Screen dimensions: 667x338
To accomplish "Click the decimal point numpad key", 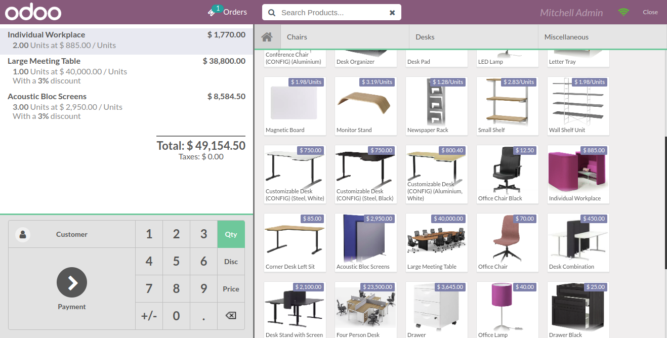I will [203, 316].
